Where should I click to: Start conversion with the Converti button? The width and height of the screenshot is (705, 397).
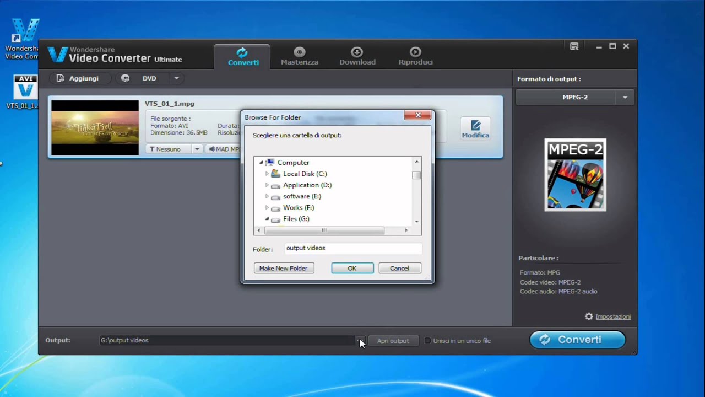click(x=577, y=340)
